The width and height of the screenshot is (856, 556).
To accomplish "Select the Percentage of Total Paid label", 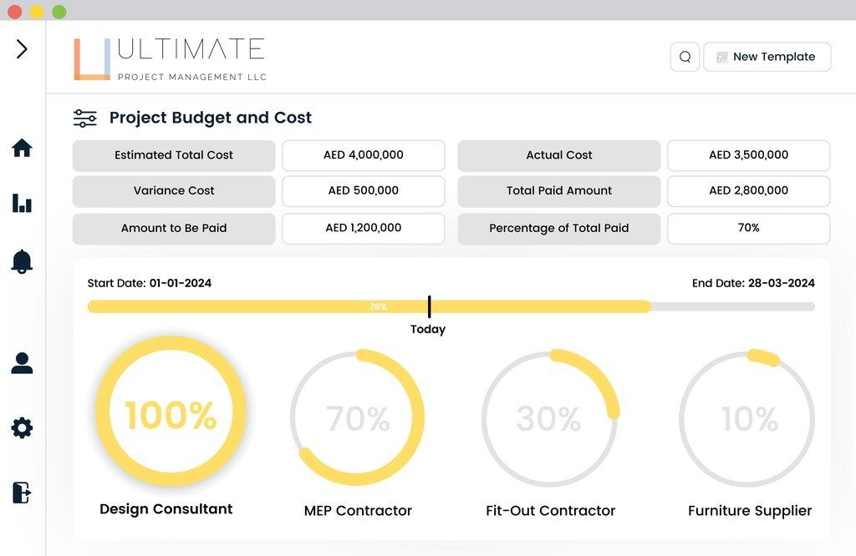I will (558, 228).
